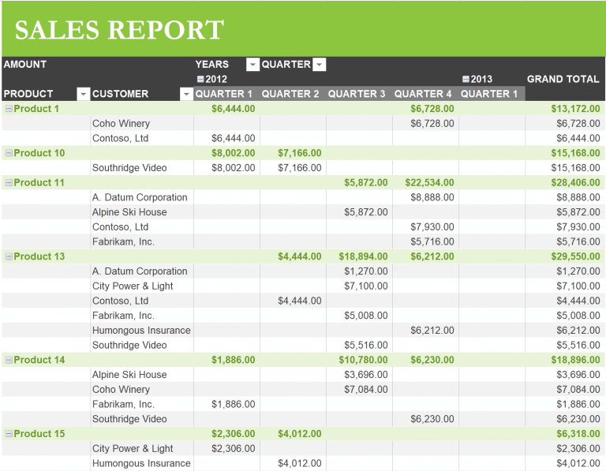
Task: Select City Power & Light under Product 13
Action: (133, 286)
